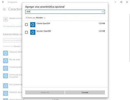Click the 1,25 MB size value

pyautogui.click(x=102, y=23)
